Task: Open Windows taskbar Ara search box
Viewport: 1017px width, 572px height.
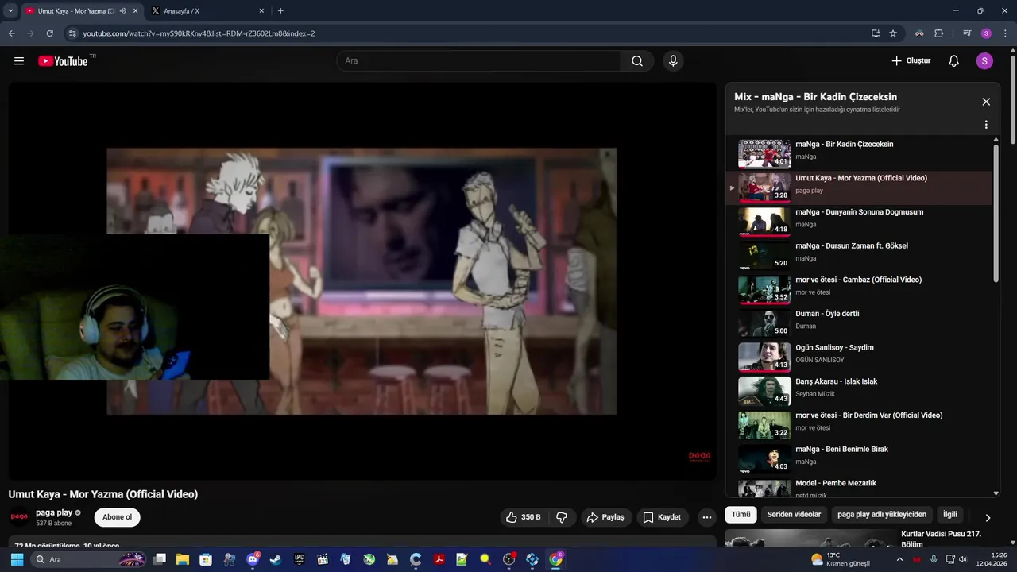Action: (90, 559)
